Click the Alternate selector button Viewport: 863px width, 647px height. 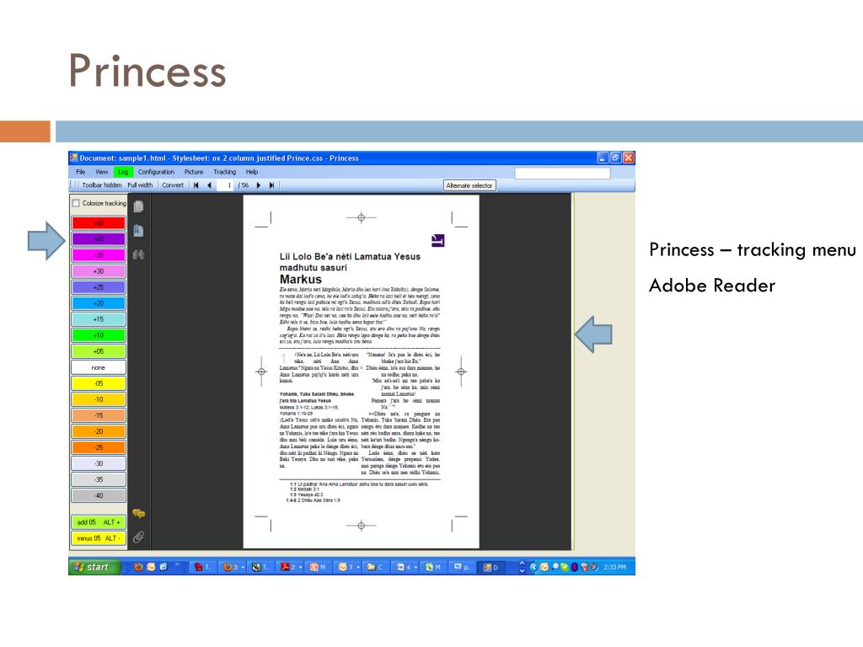(469, 185)
